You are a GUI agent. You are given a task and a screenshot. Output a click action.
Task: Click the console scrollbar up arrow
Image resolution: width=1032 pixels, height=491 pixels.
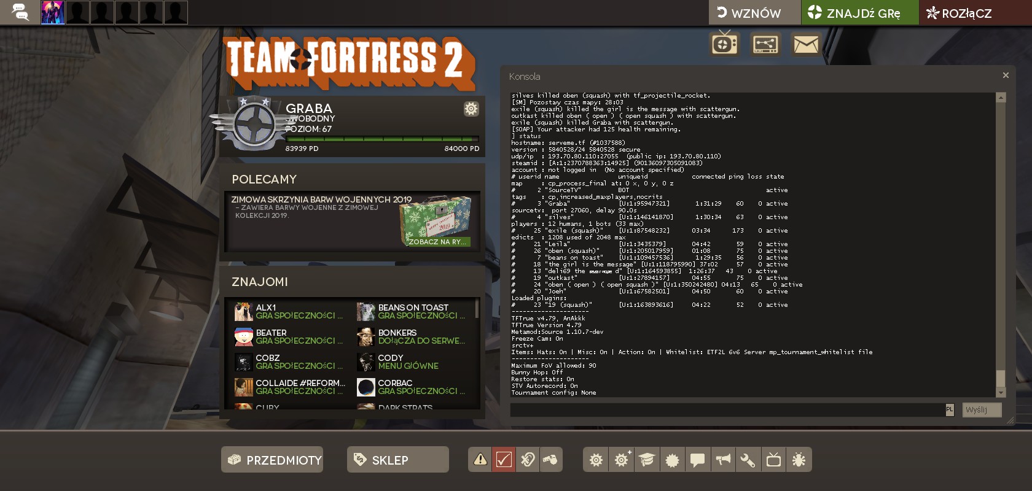coord(1001,98)
